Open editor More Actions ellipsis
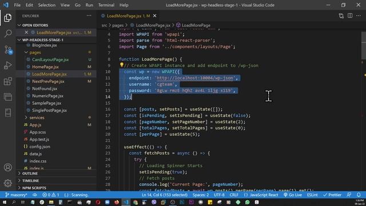 pyautogui.click(x=359, y=15)
